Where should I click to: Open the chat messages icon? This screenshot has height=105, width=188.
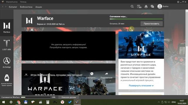(152, 6)
